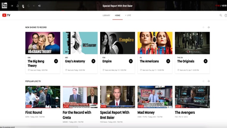Open The Big Bang Theory poster
The image size is (227, 128).
43,43
